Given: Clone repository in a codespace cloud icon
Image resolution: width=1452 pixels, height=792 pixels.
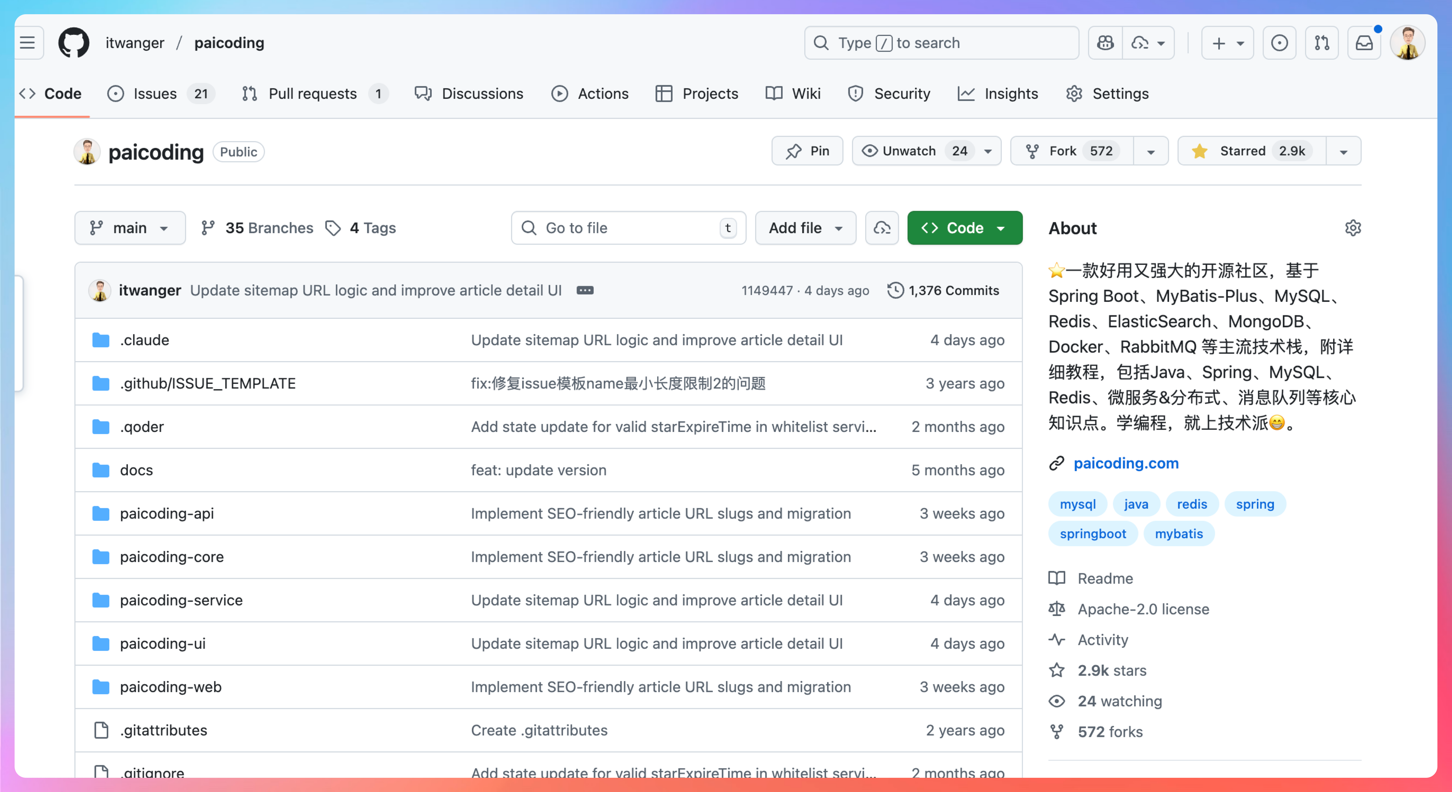Looking at the screenshot, I should [x=882, y=228].
